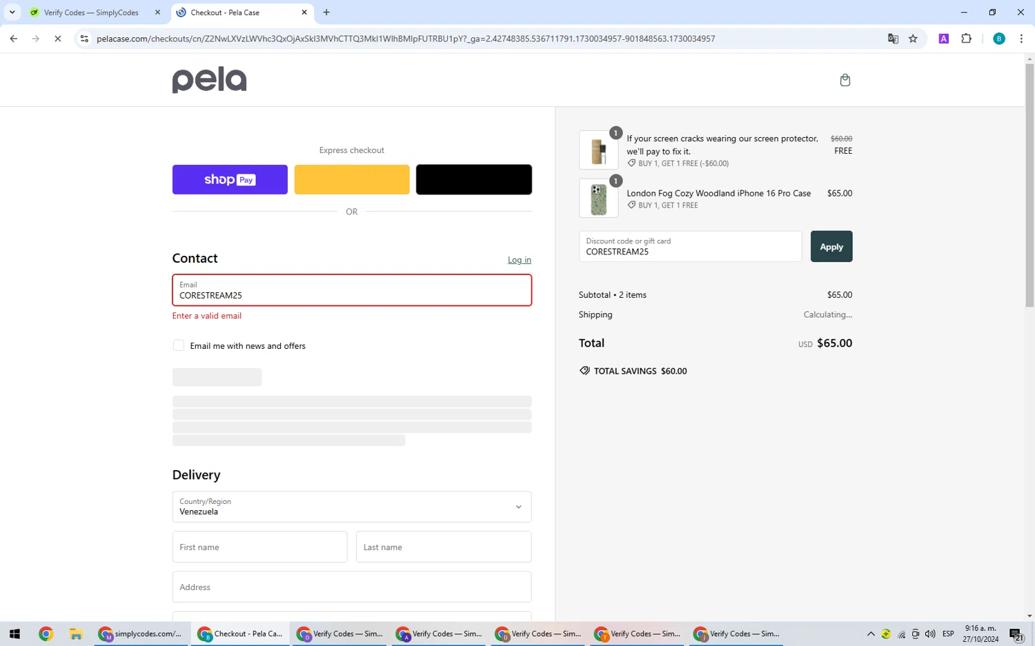Click the Pela logo
The width and height of the screenshot is (1035, 646).
[209, 80]
